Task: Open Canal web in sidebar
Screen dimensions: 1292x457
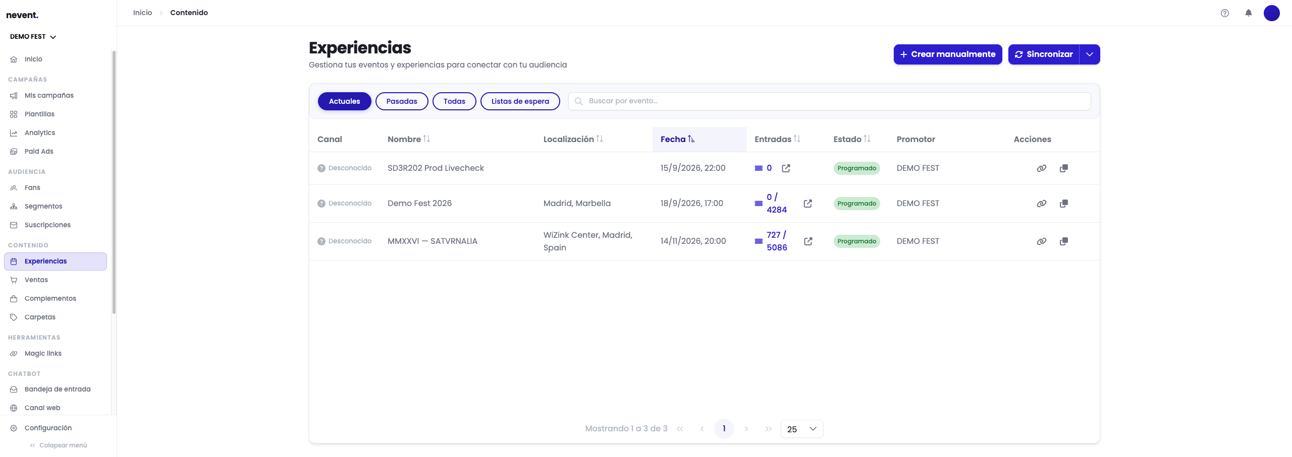Action: pyautogui.click(x=56, y=408)
